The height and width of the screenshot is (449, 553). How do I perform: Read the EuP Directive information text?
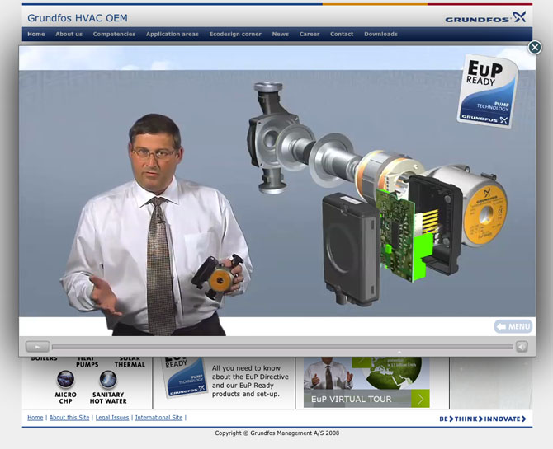(x=250, y=381)
